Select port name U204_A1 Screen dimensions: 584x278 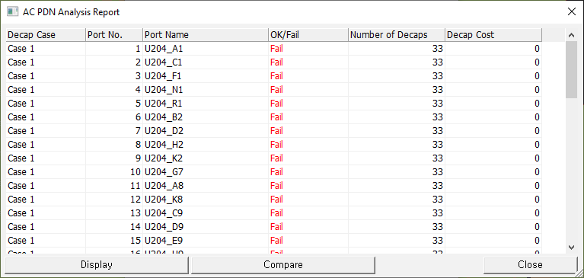click(x=164, y=49)
